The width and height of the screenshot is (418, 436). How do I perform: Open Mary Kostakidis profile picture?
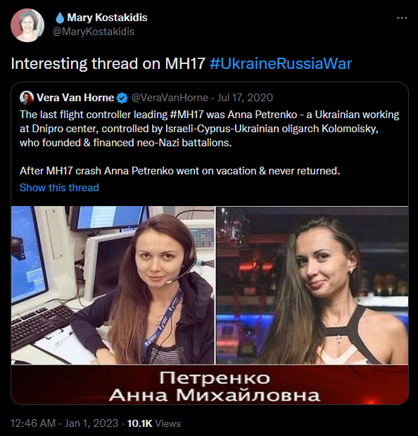pyautogui.click(x=27, y=25)
